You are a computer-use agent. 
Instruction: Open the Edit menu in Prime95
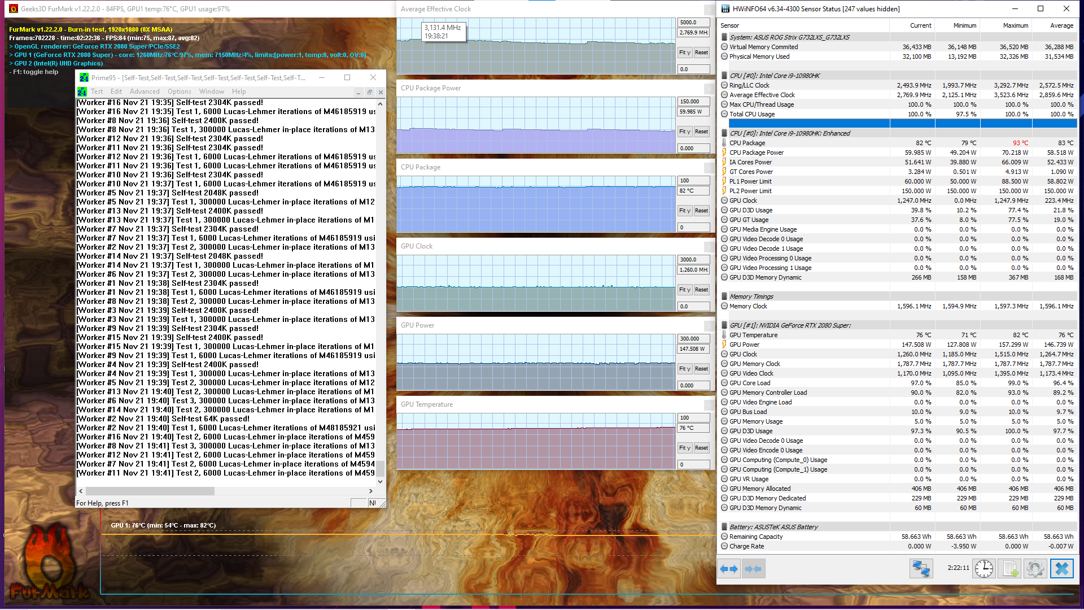pos(116,91)
